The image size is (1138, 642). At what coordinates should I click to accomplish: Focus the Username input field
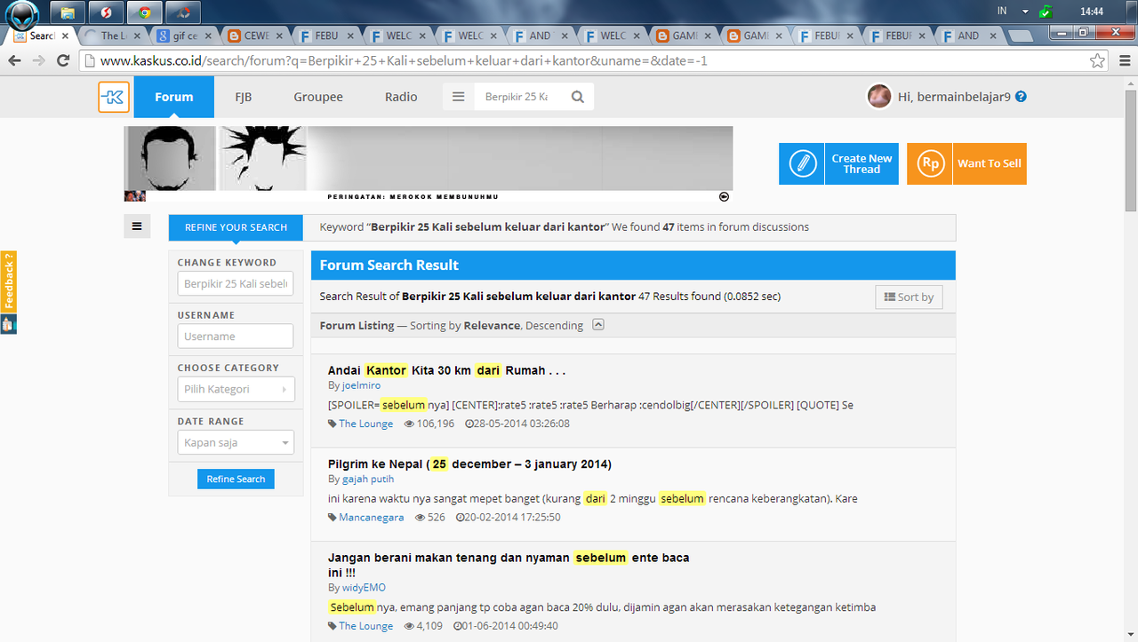pos(236,336)
